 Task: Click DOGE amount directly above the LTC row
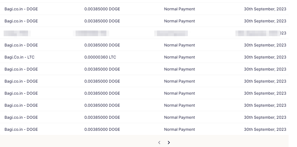tap(102, 45)
